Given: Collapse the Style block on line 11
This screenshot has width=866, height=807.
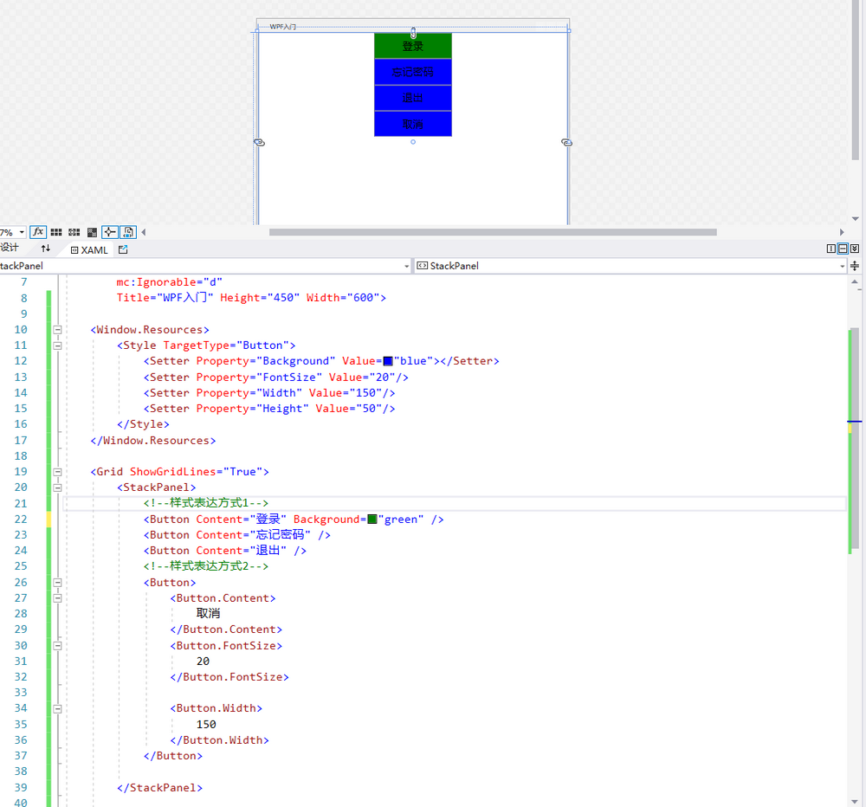Looking at the screenshot, I should coord(57,345).
